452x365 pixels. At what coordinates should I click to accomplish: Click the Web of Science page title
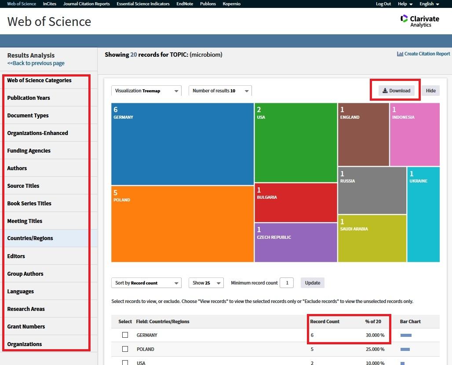click(x=49, y=22)
